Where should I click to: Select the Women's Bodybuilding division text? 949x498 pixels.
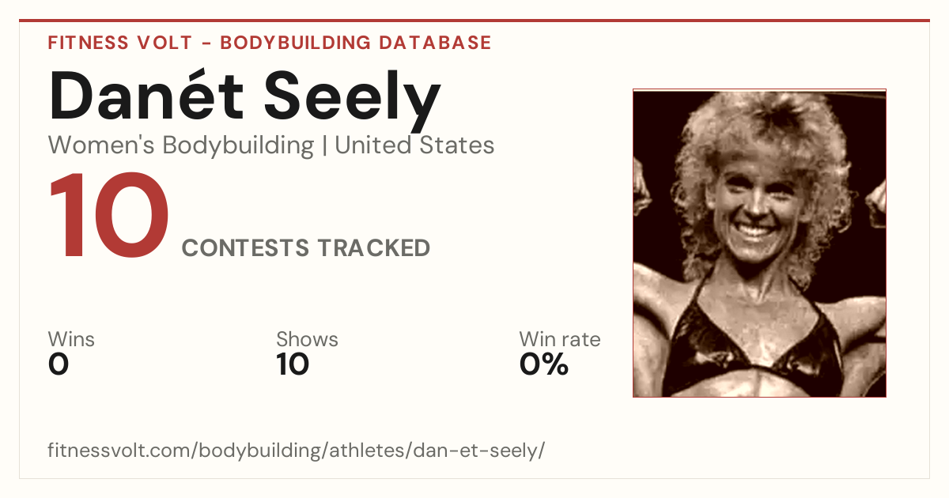(x=181, y=145)
